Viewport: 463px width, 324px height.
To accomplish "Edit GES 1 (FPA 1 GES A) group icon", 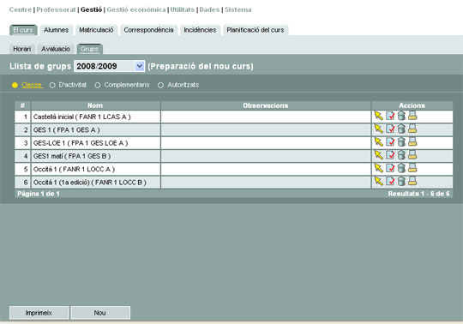I will (390, 129).
